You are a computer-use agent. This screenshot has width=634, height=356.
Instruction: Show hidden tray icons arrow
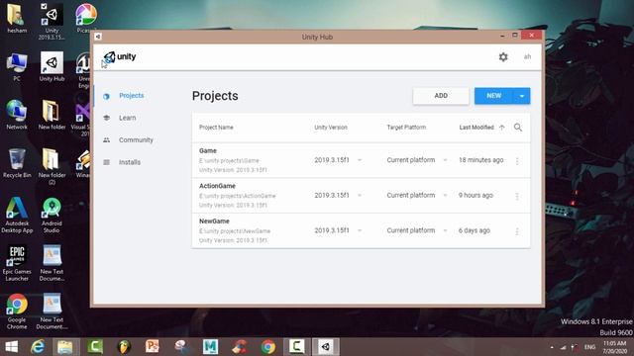pos(552,347)
